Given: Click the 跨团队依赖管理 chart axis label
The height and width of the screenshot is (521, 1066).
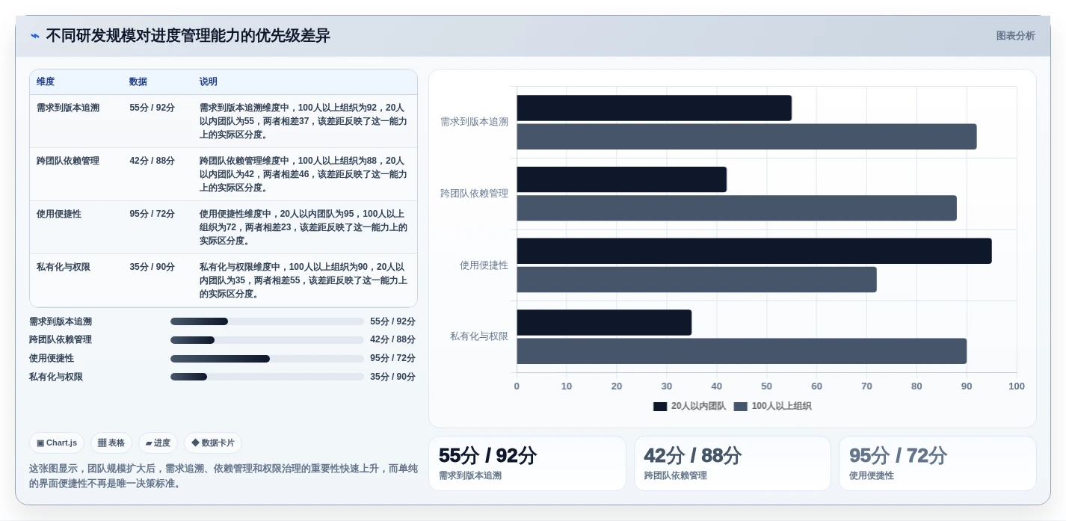Looking at the screenshot, I should point(474,194).
